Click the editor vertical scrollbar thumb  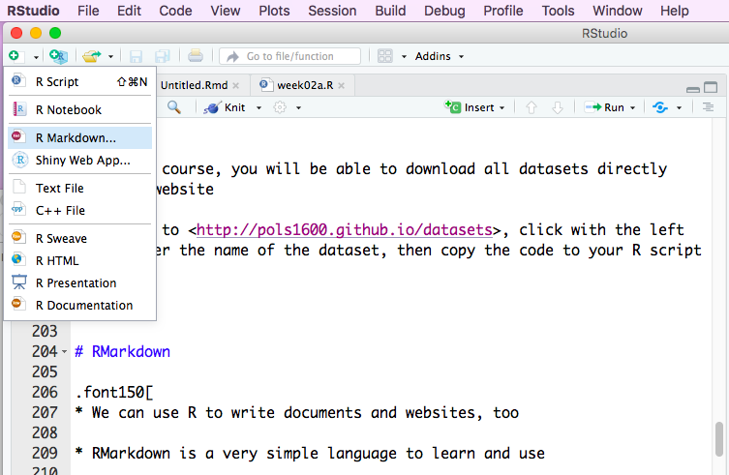coord(719,439)
